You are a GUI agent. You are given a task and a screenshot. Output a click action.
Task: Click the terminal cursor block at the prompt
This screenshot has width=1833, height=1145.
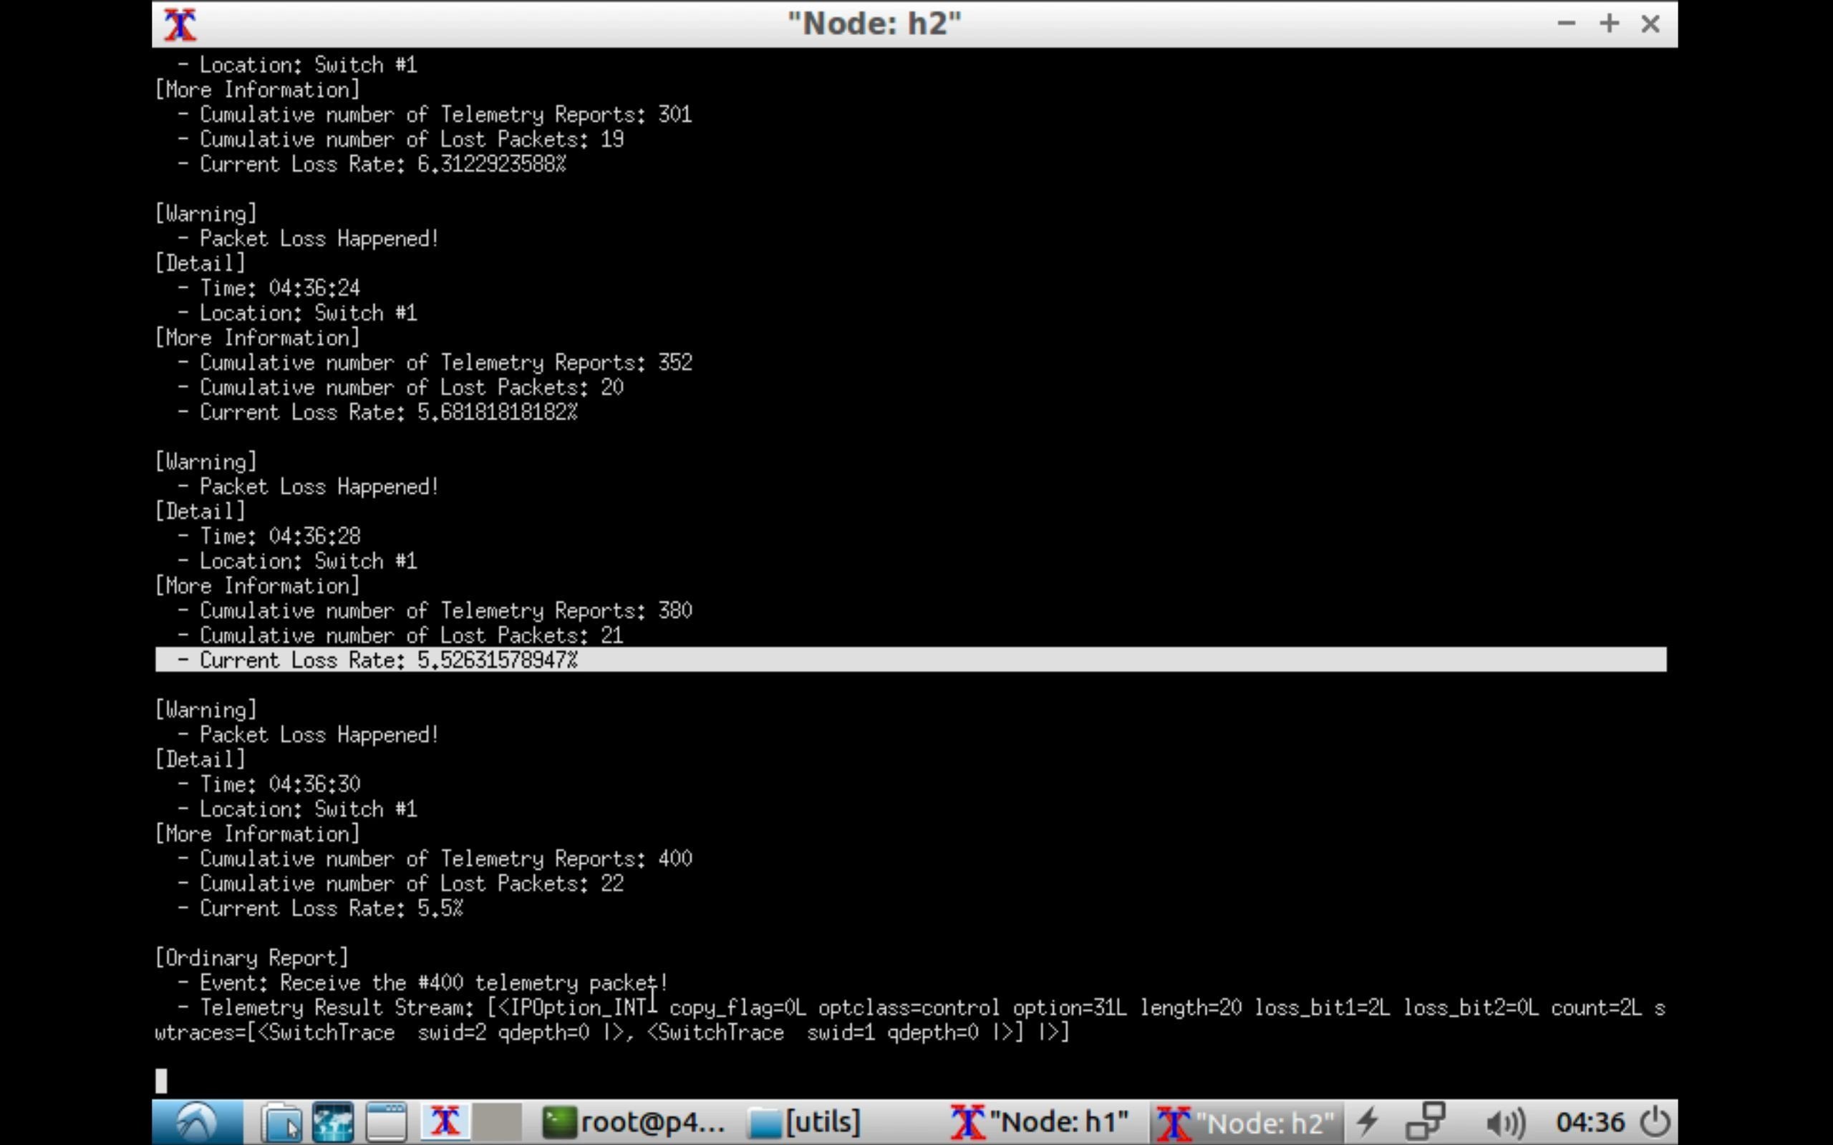[161, 1081]
